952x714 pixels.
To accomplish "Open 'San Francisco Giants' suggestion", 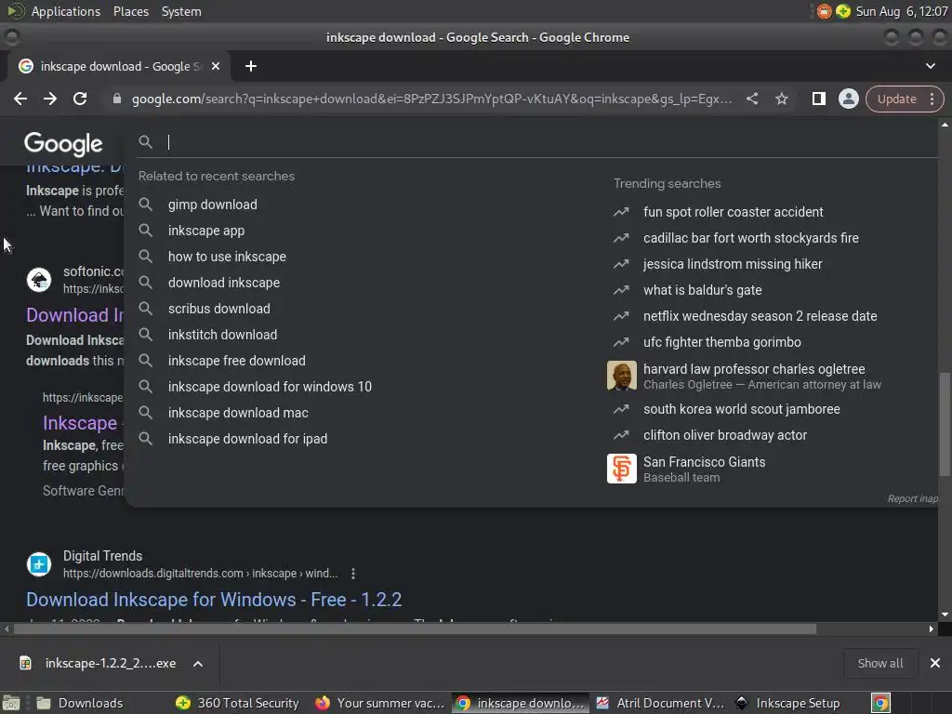I will [705, 462].
